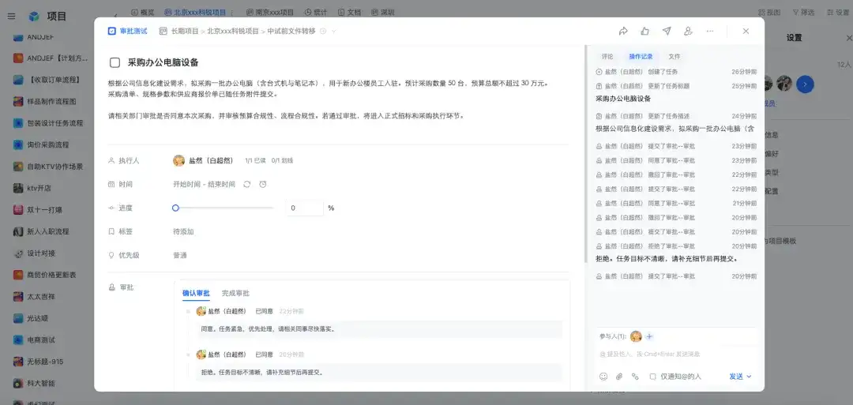Click the emoji smiley icon in comment box
Screen dimensions: 853x405
[603, 377]
